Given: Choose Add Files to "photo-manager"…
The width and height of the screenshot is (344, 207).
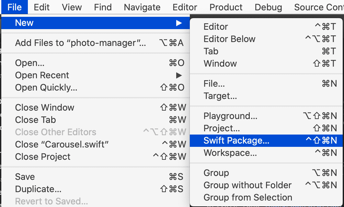Looking at the screenshot, I should pos(96,43).
